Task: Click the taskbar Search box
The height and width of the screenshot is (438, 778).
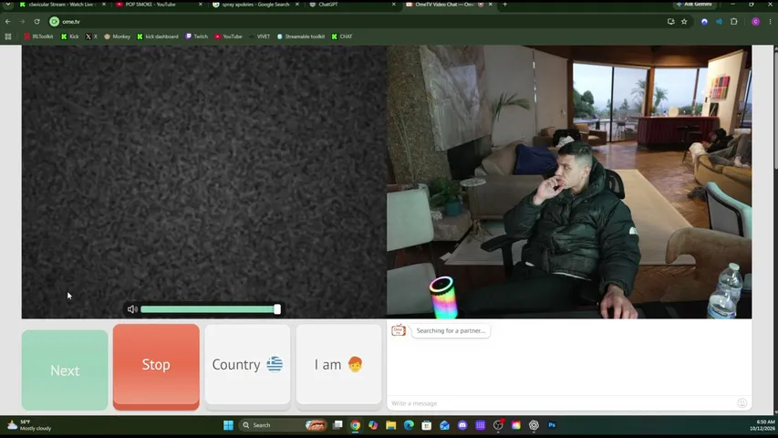Action: point(283,425)
